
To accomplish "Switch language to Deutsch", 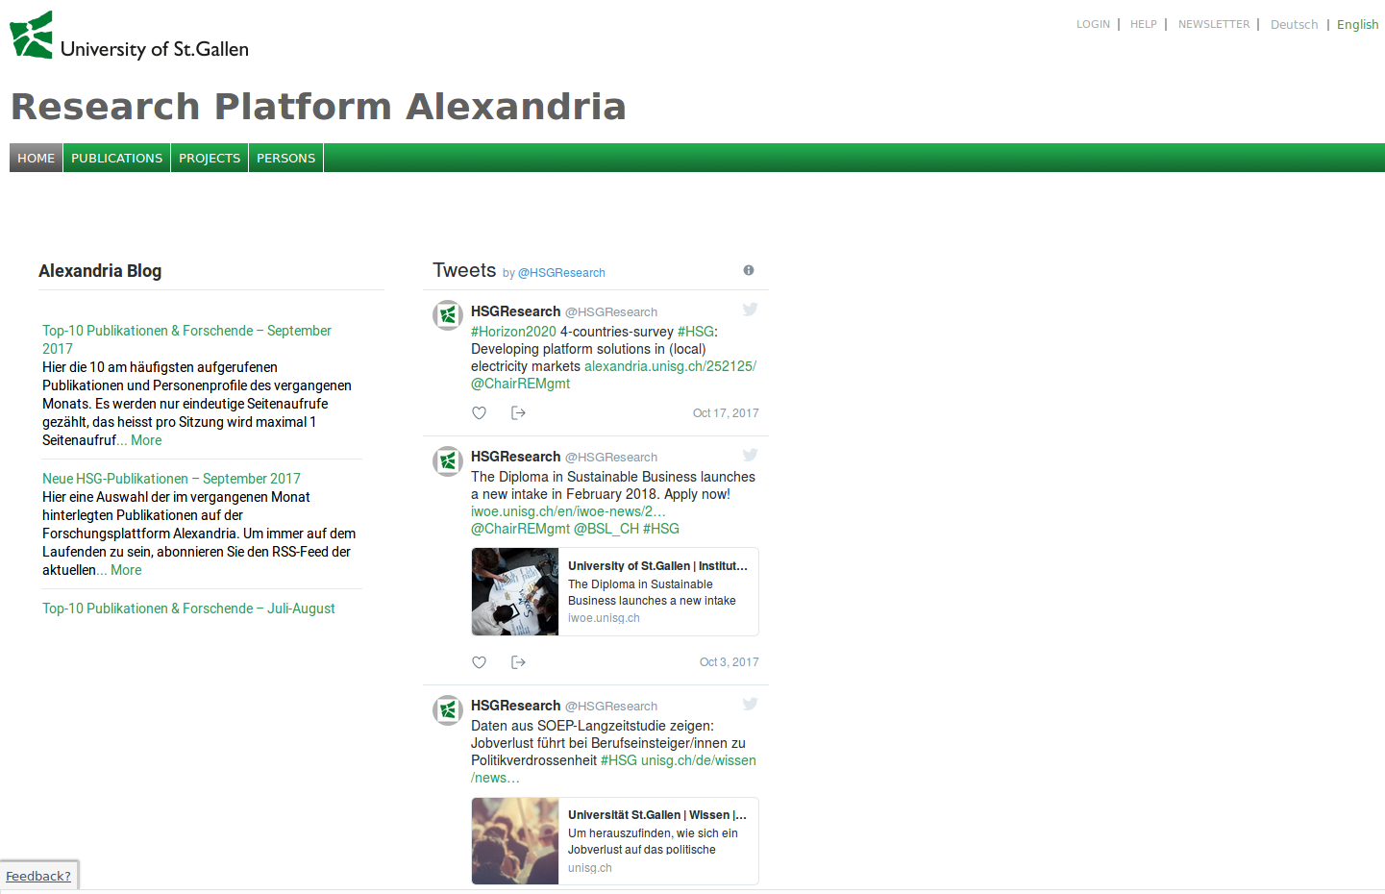I will [1294, 25].
